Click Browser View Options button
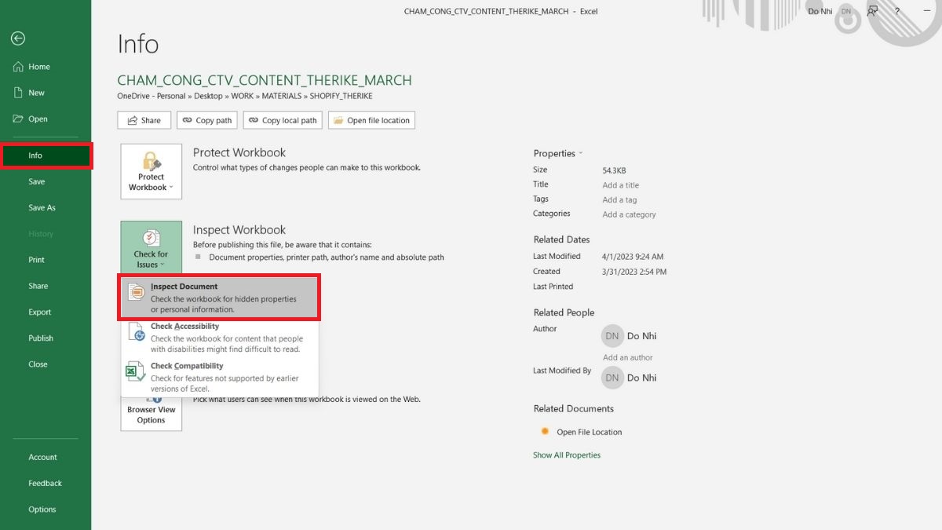The image size is (942, 530). tap(151, 415)
